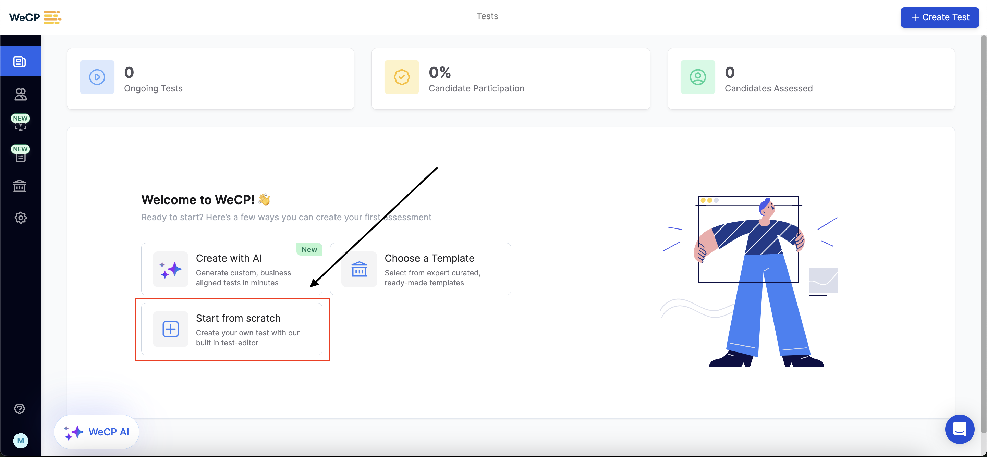Viewport: 987px width, 457px height.
Task: Select the Start from scratch card
Action: (x=231, y=329)
